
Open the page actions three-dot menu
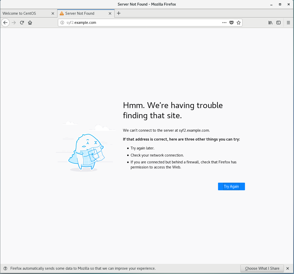tap(224, 23)
